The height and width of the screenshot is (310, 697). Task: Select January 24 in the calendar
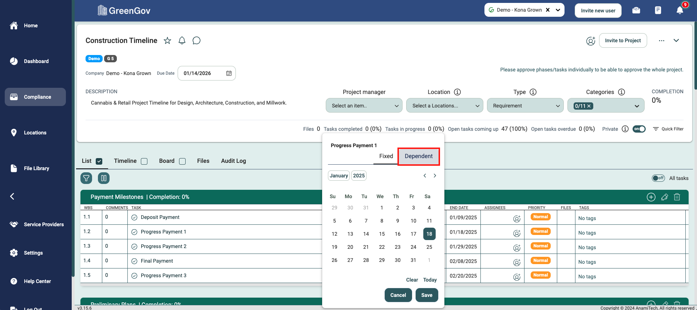click(x=413, y=247)
